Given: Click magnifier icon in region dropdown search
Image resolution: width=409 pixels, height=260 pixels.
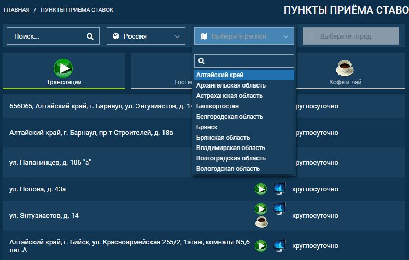Looking at the screenshot, I should pyautogui.click(x=202, y=61).
